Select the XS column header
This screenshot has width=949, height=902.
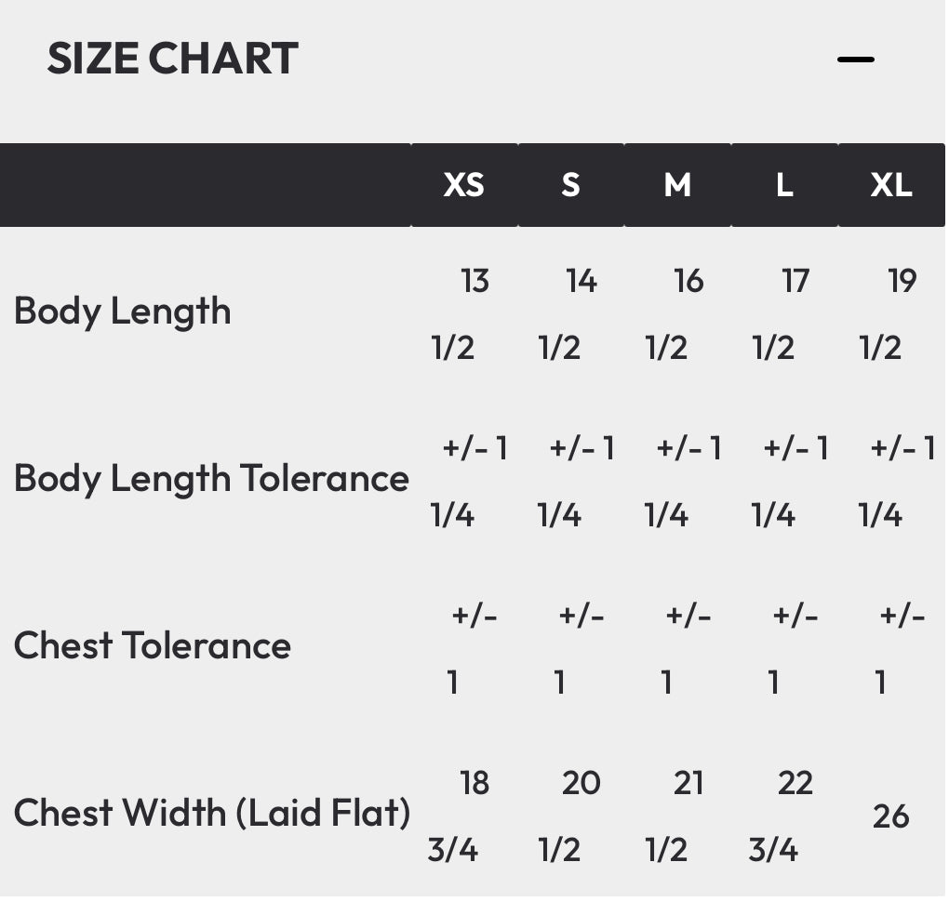[x=463, y=185]
